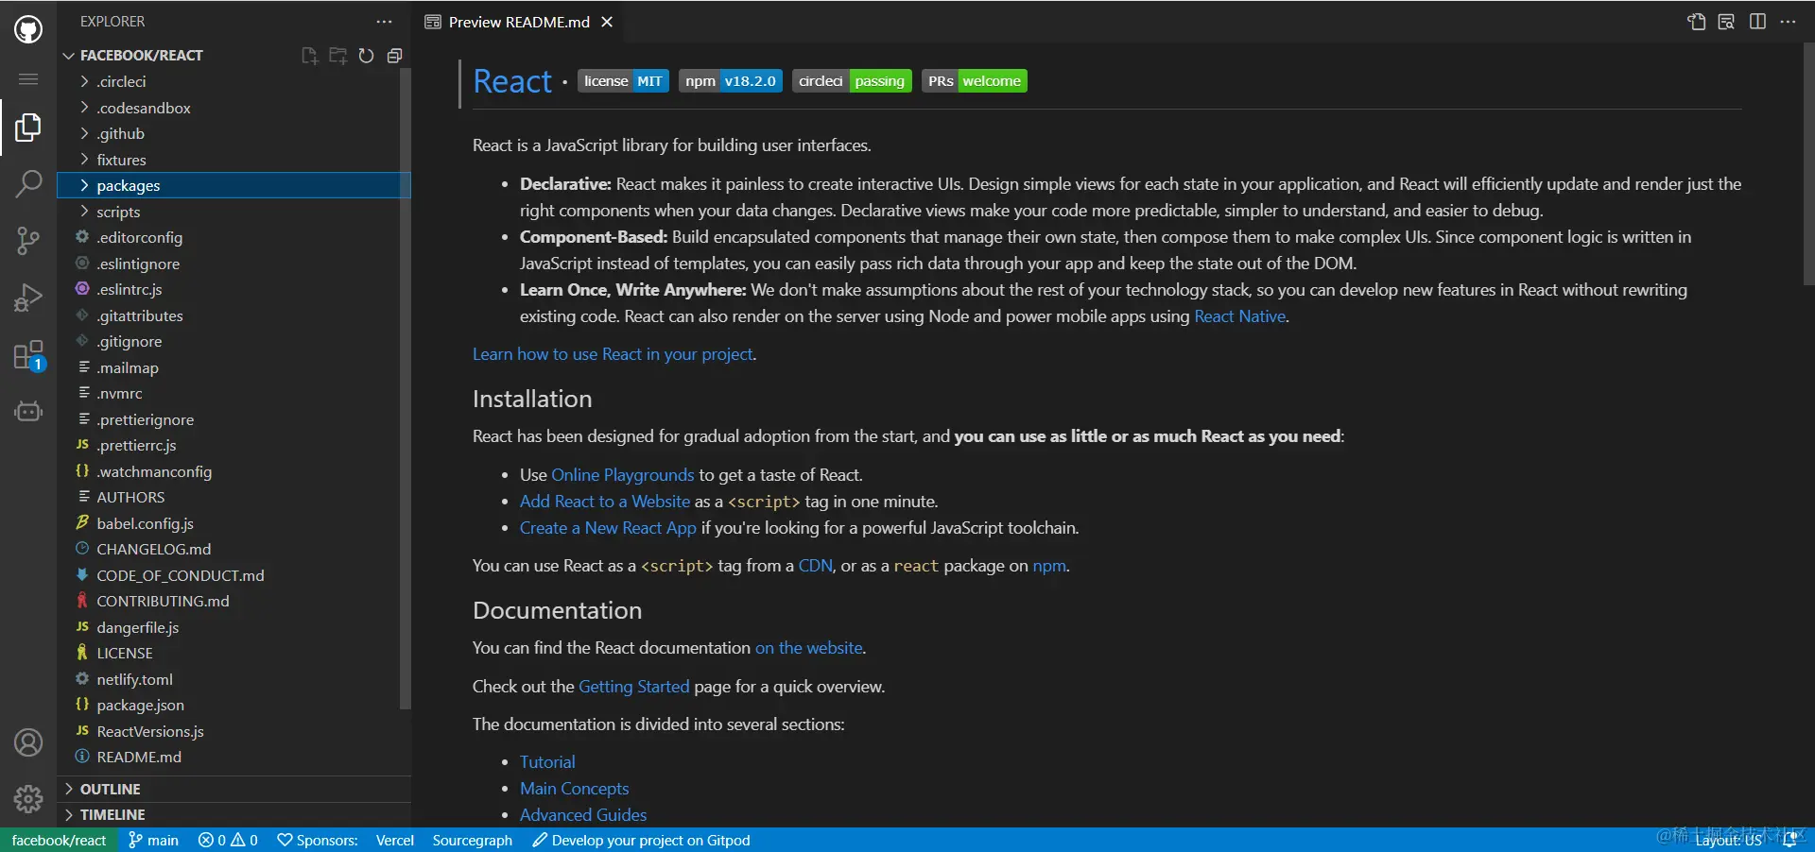The height and width of the screenshot is (852, 1815).
Task: Open the Source Control panel
Action: click(27, 241)
